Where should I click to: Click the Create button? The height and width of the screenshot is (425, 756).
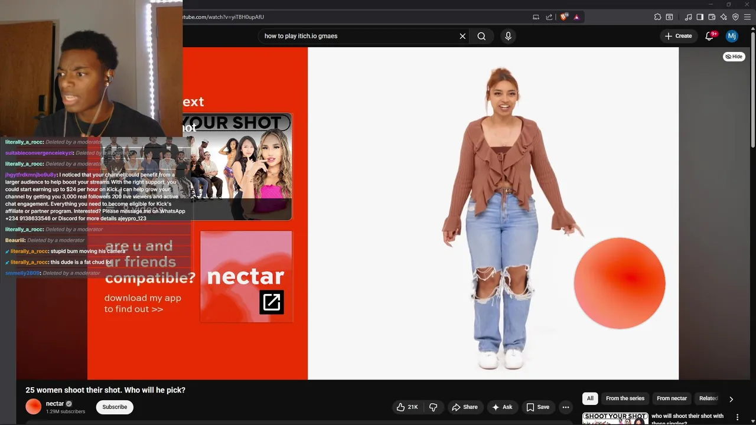coord(677,36)
